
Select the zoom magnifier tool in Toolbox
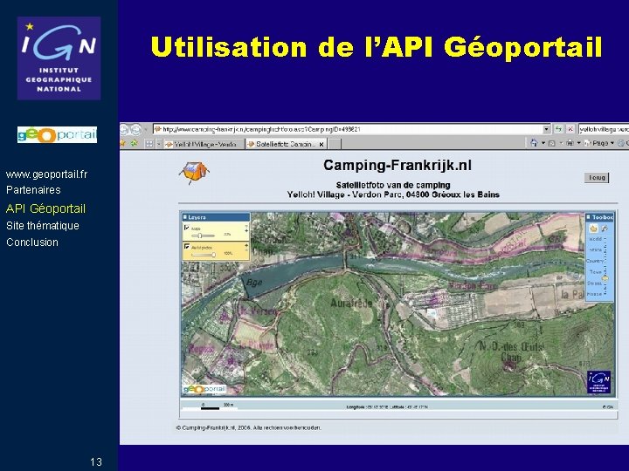pos(605,229)
